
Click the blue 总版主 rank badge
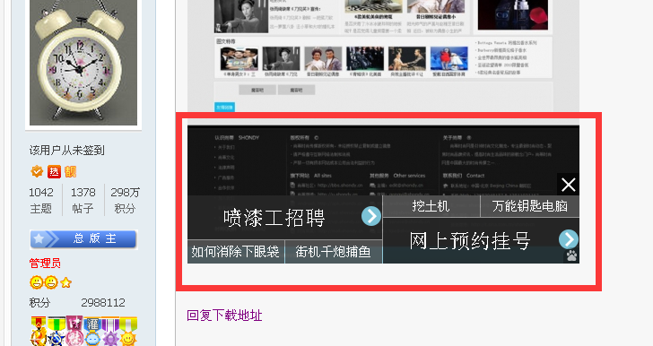(83, 239)
